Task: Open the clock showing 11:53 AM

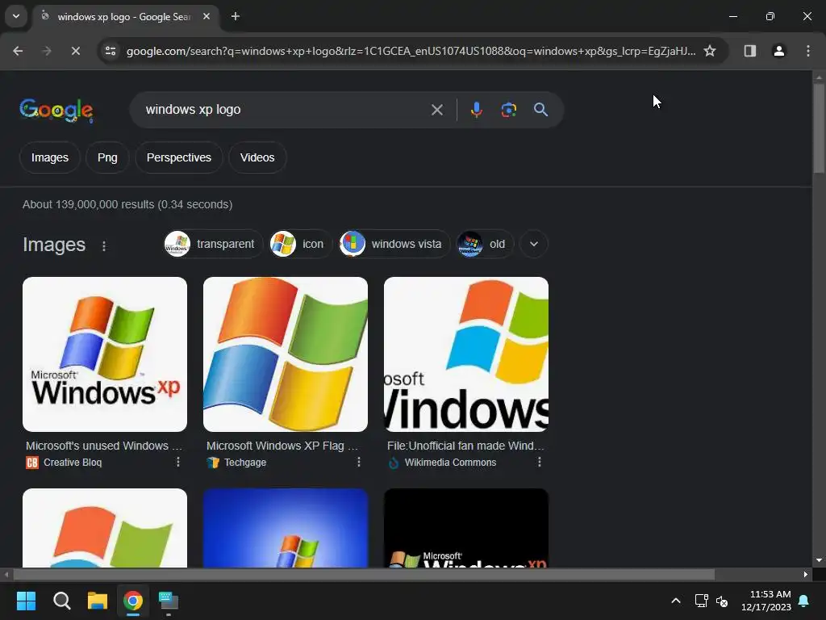Action: (x=766, y=601)
